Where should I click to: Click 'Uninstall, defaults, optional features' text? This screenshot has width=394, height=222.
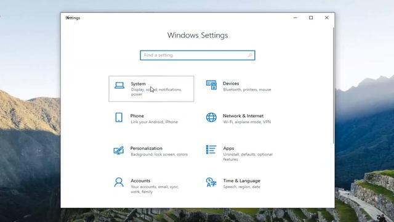click(x=247, y=157)
